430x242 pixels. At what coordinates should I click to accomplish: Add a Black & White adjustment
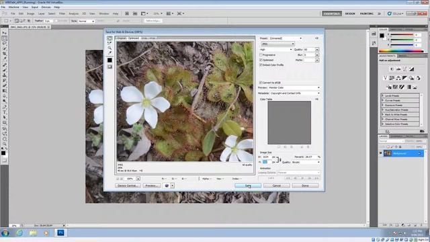pyautogui.click(x=404, y=78)
